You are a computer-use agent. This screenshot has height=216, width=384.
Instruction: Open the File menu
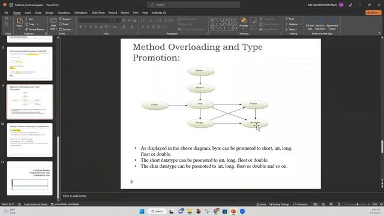6,13
